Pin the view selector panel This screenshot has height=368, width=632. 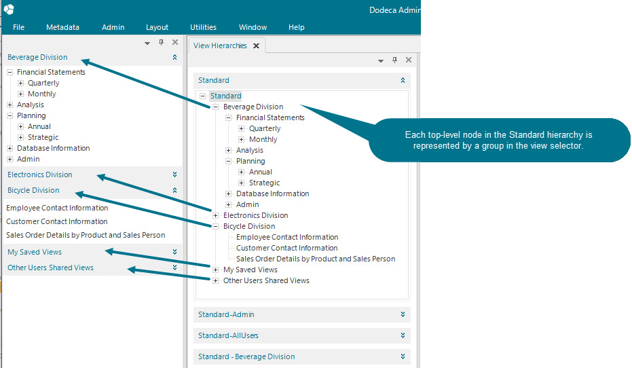click(162, 42)
